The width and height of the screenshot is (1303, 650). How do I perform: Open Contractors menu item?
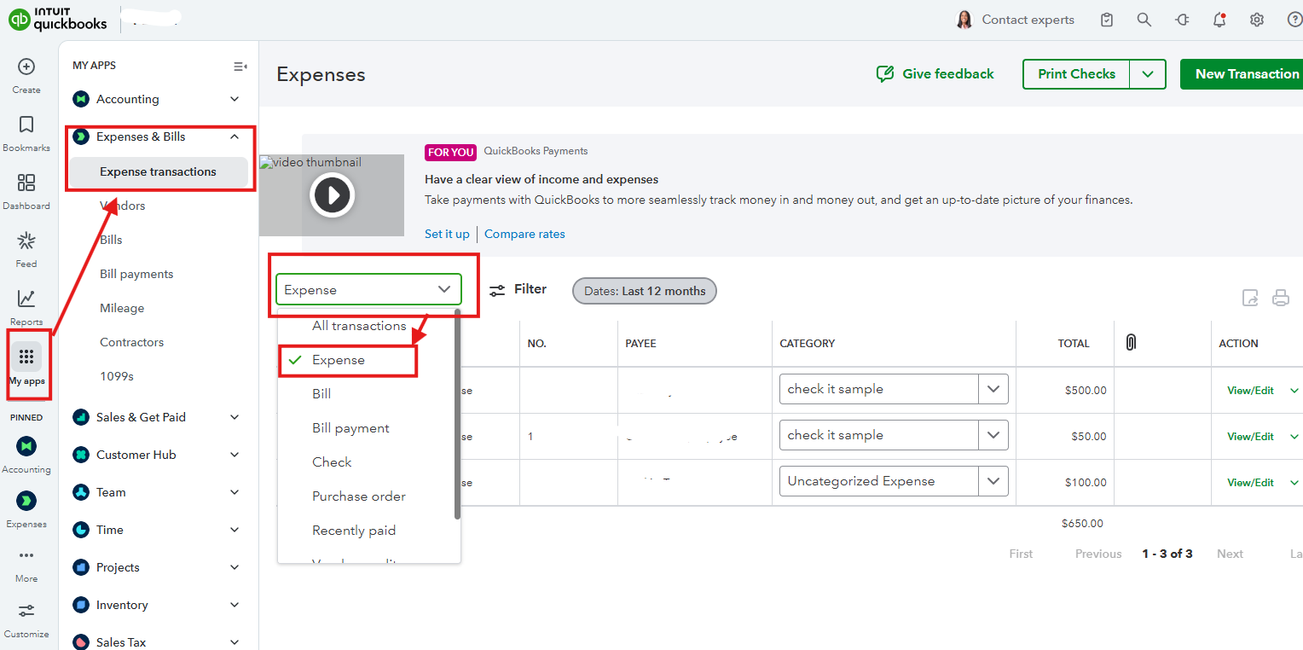point(131,342)
